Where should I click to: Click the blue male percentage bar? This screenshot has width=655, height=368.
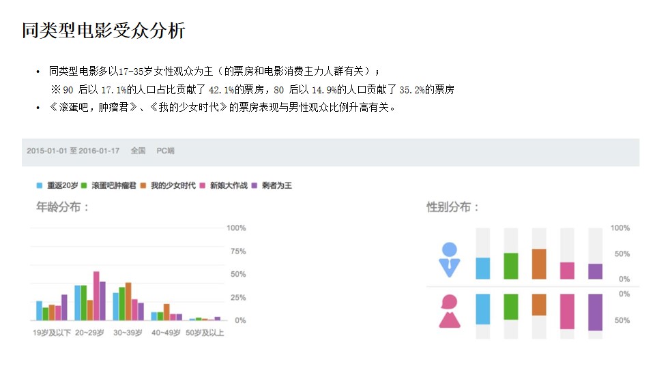click(x=483, y=269)
